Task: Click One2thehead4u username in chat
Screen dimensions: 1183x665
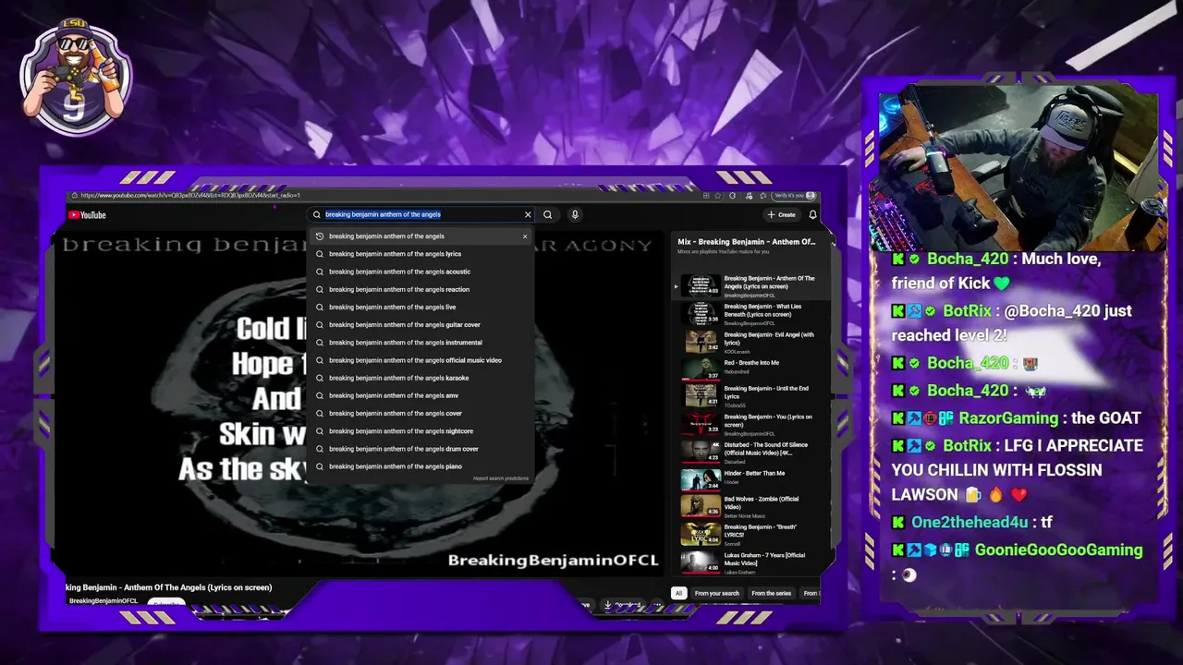Action: (970, 523)
